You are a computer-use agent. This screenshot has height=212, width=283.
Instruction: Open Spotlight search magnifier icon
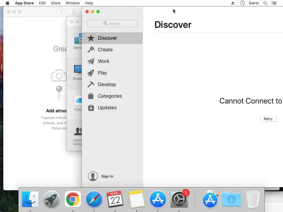265,3
